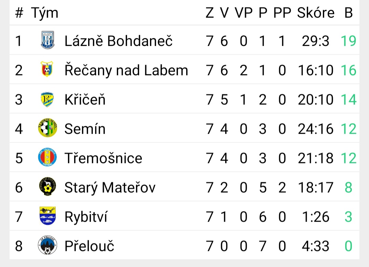
Task: Open the Řečany nad Labem team page
Action: 126,70
